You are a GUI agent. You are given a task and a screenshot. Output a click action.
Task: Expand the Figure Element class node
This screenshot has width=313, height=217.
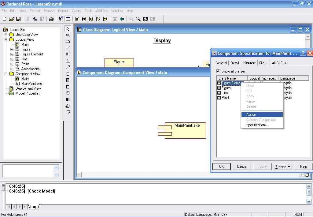pyautogui.click(x=12, y=54)
